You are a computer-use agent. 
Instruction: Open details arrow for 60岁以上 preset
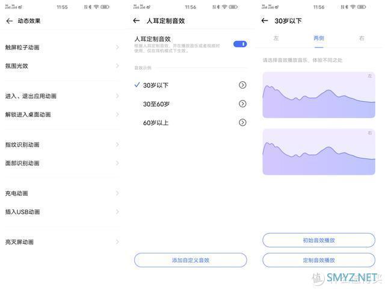pos(242,122)
